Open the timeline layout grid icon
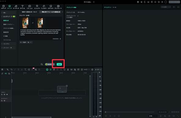 click(x=2, y=69)
